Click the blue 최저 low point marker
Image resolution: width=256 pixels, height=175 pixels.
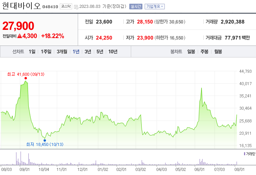pos(45,140)
